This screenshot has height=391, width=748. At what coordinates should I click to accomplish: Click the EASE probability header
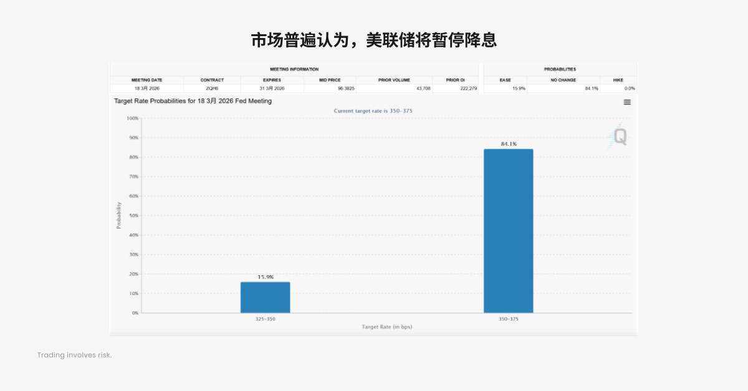[x=505, y=80]
